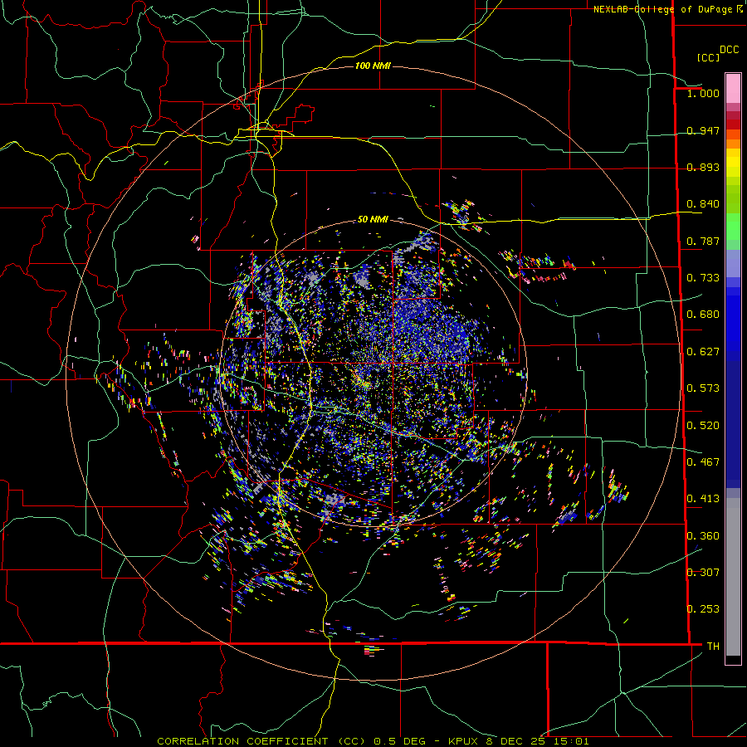Click the 0.467 value on the color scale

point(703,462)
